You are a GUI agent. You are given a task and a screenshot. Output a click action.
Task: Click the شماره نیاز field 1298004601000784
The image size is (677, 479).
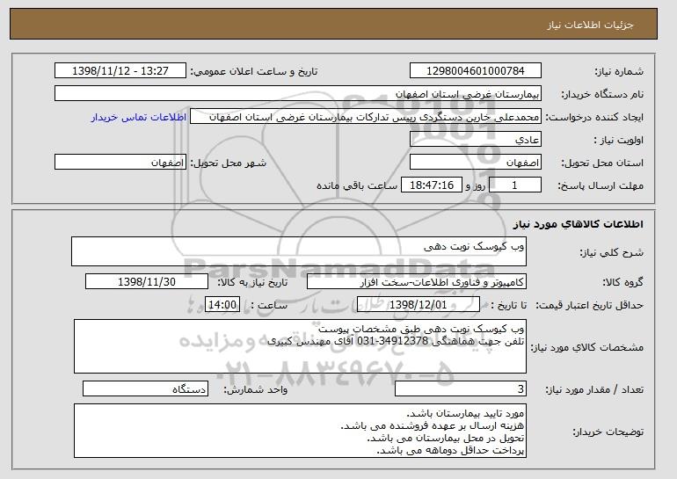[476, 71]
